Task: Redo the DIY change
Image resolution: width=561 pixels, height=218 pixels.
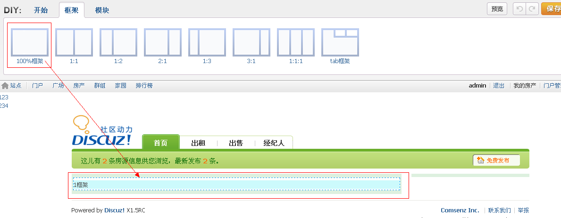Action: coord(532,9)
